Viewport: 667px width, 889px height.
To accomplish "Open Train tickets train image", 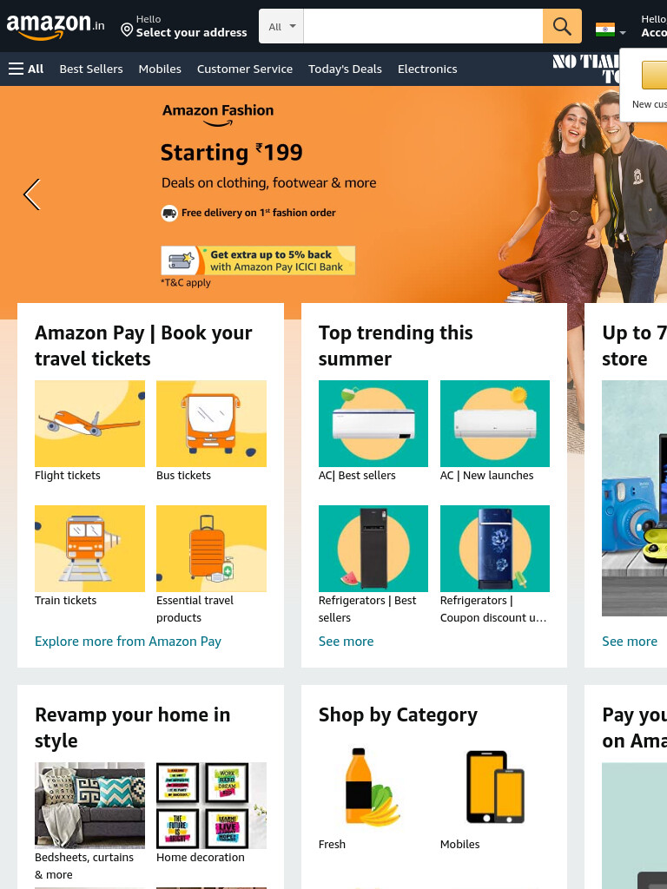I will pos(89,549).
